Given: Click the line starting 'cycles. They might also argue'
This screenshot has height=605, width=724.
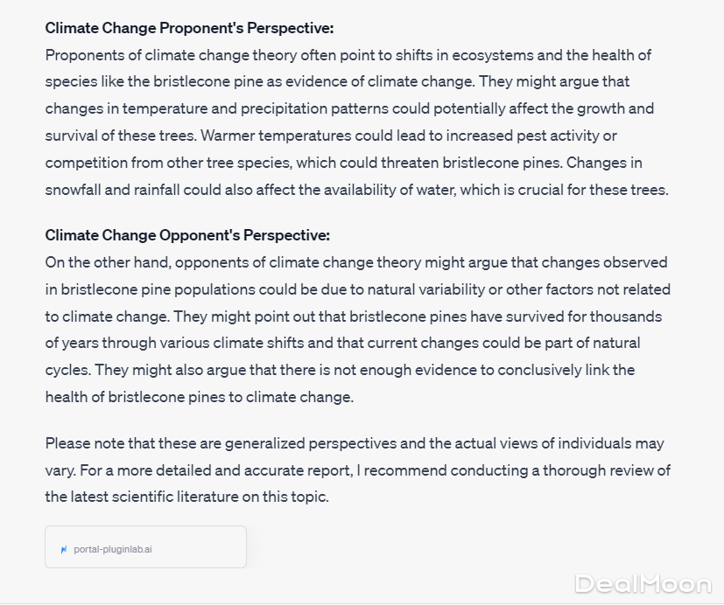Looking at the screenshot, I should (x=340, y=370).
